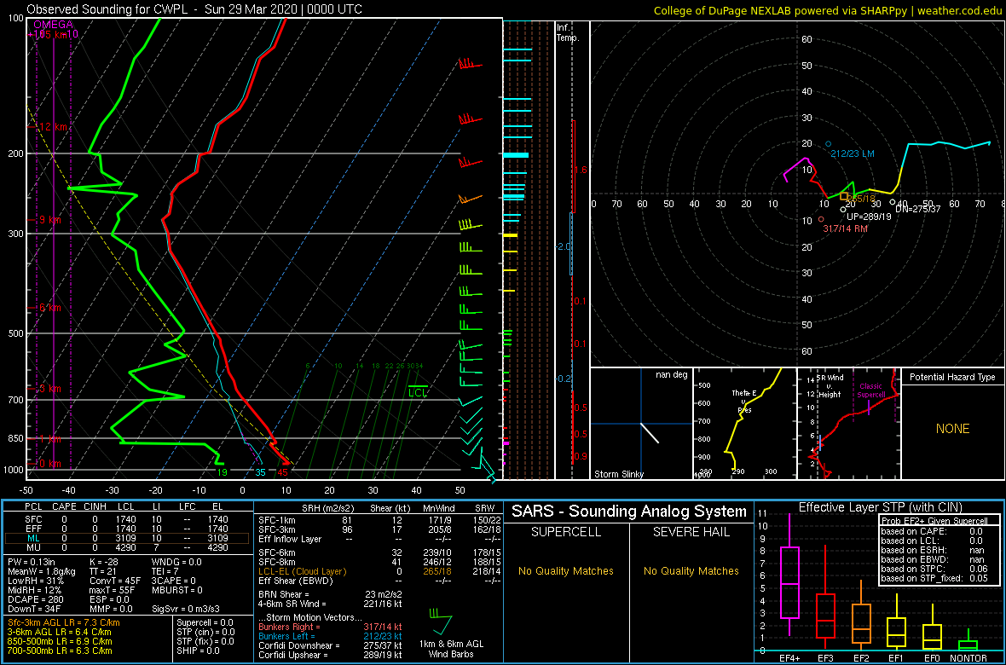1006x665 pixels.
Task: Click the PW = 0.13in value
Action: click(x=32, y=563)
